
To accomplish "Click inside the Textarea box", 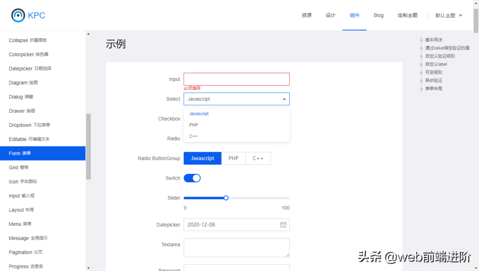I will (x=236, y=247).
